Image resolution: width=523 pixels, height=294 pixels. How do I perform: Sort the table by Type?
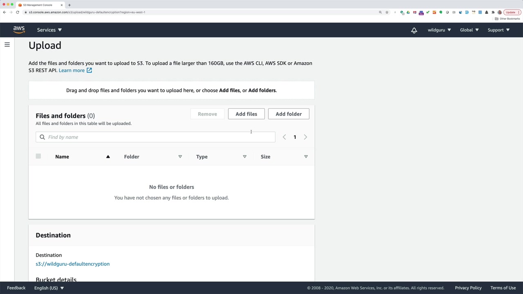pos(221,157)
